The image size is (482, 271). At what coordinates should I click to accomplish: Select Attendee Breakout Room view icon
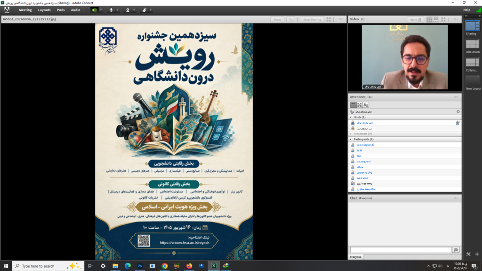(359, 105)
